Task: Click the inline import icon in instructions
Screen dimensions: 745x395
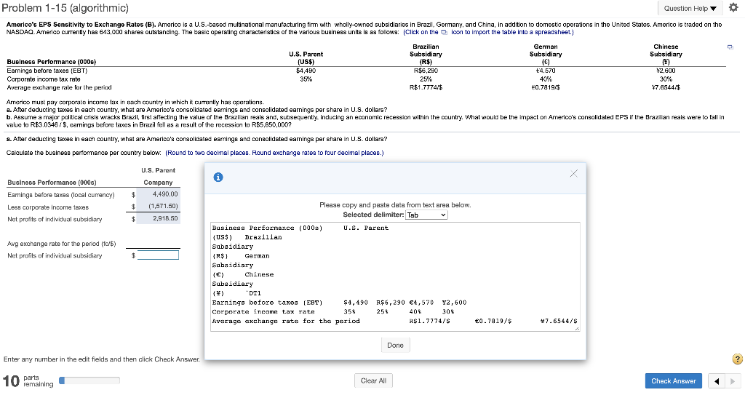Action: 445,32
